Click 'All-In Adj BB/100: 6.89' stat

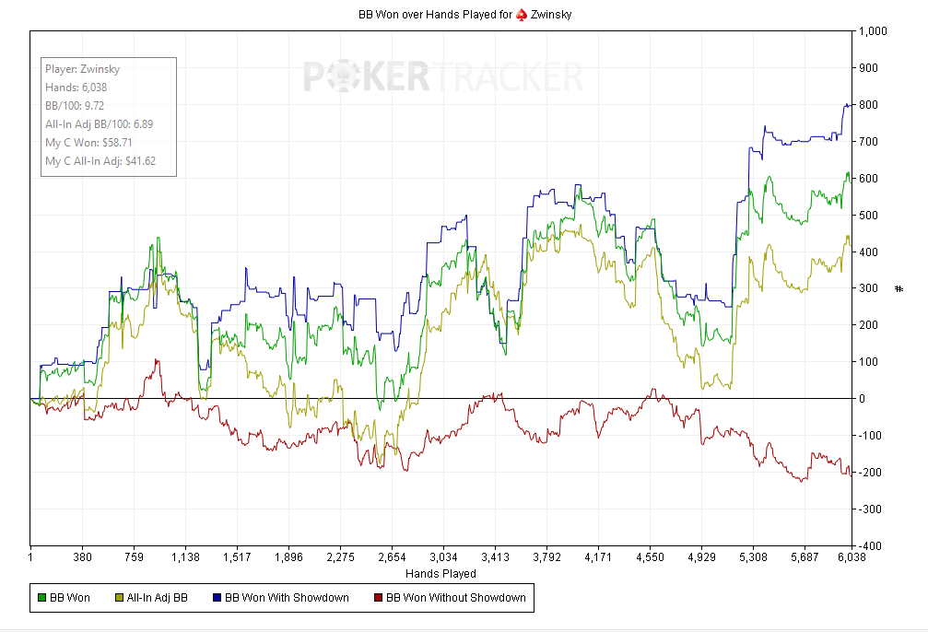point(99,123)
